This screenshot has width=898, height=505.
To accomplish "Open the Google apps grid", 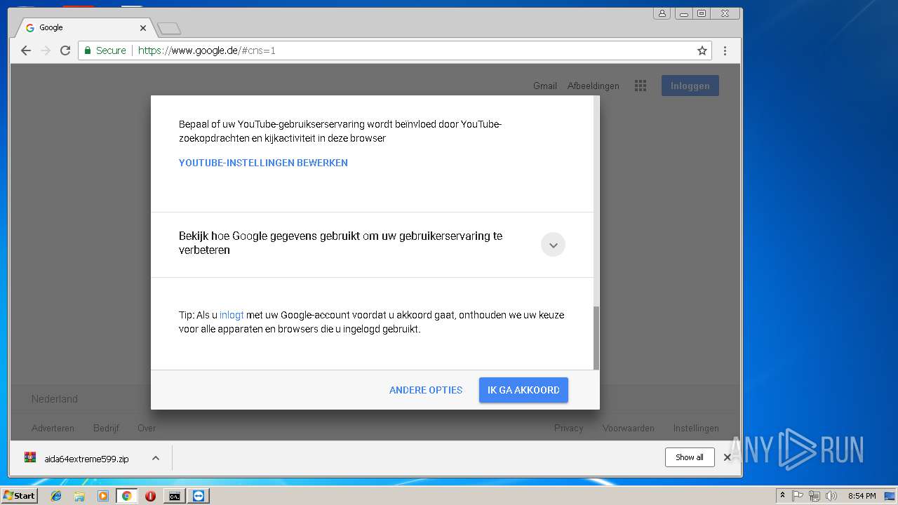I will (640, 86).
